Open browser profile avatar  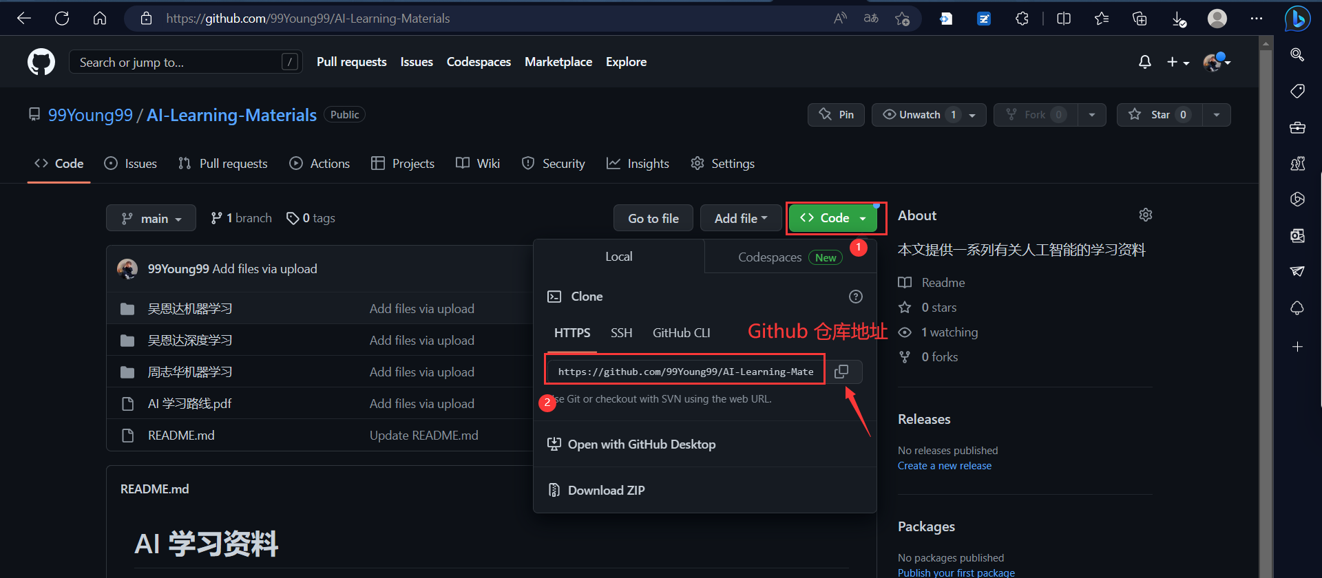[1217, 19]
